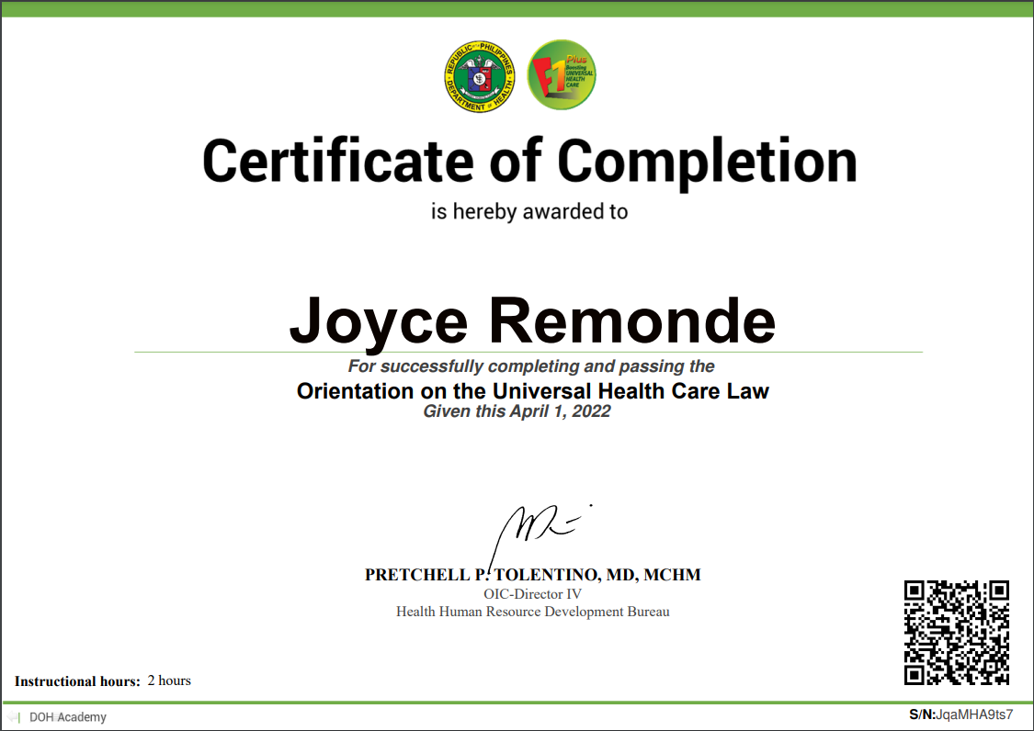Click the Department of Health seal logo
This screenshot has width=1034, height=731.
[x=479, y=75]
